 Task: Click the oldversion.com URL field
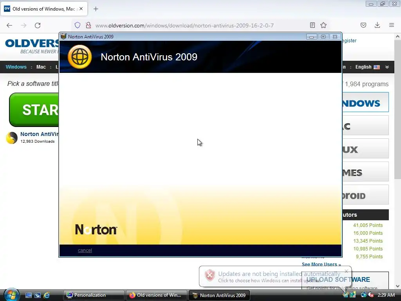pyautogui.click(x=184, y=25)
